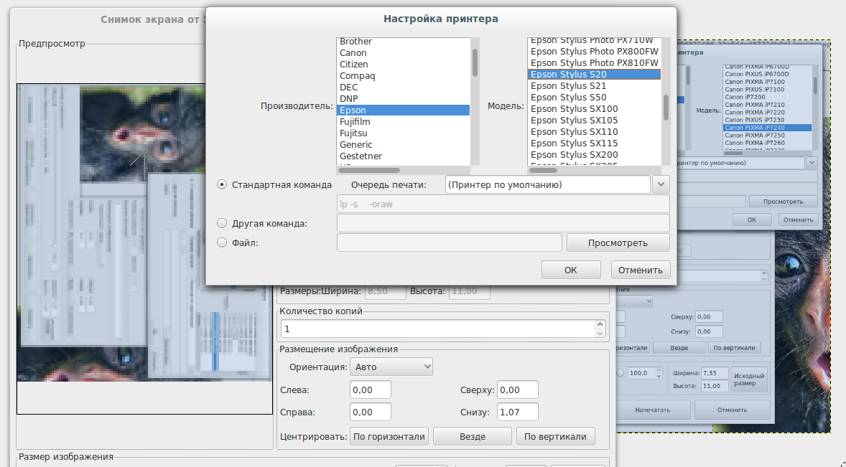This screenshot has width=846, height=467.
Task: Select Citizen manufacturer
Action: pyautogui.click(x=403, y=64)
